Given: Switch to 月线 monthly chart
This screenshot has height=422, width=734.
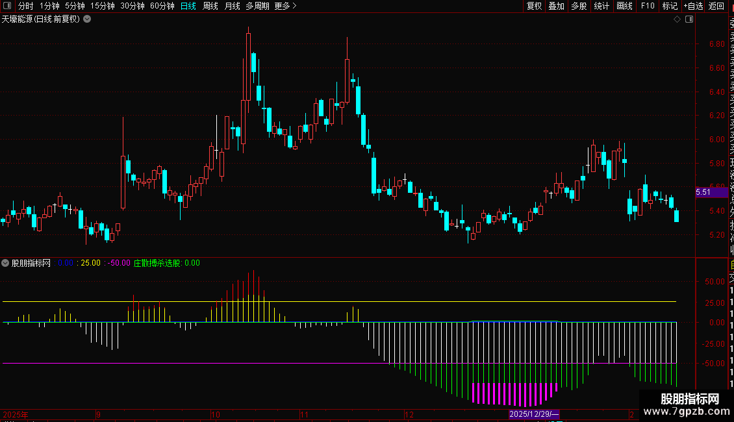Looking at the screenshot, I should pyautogui.click(x=232, y=6).
